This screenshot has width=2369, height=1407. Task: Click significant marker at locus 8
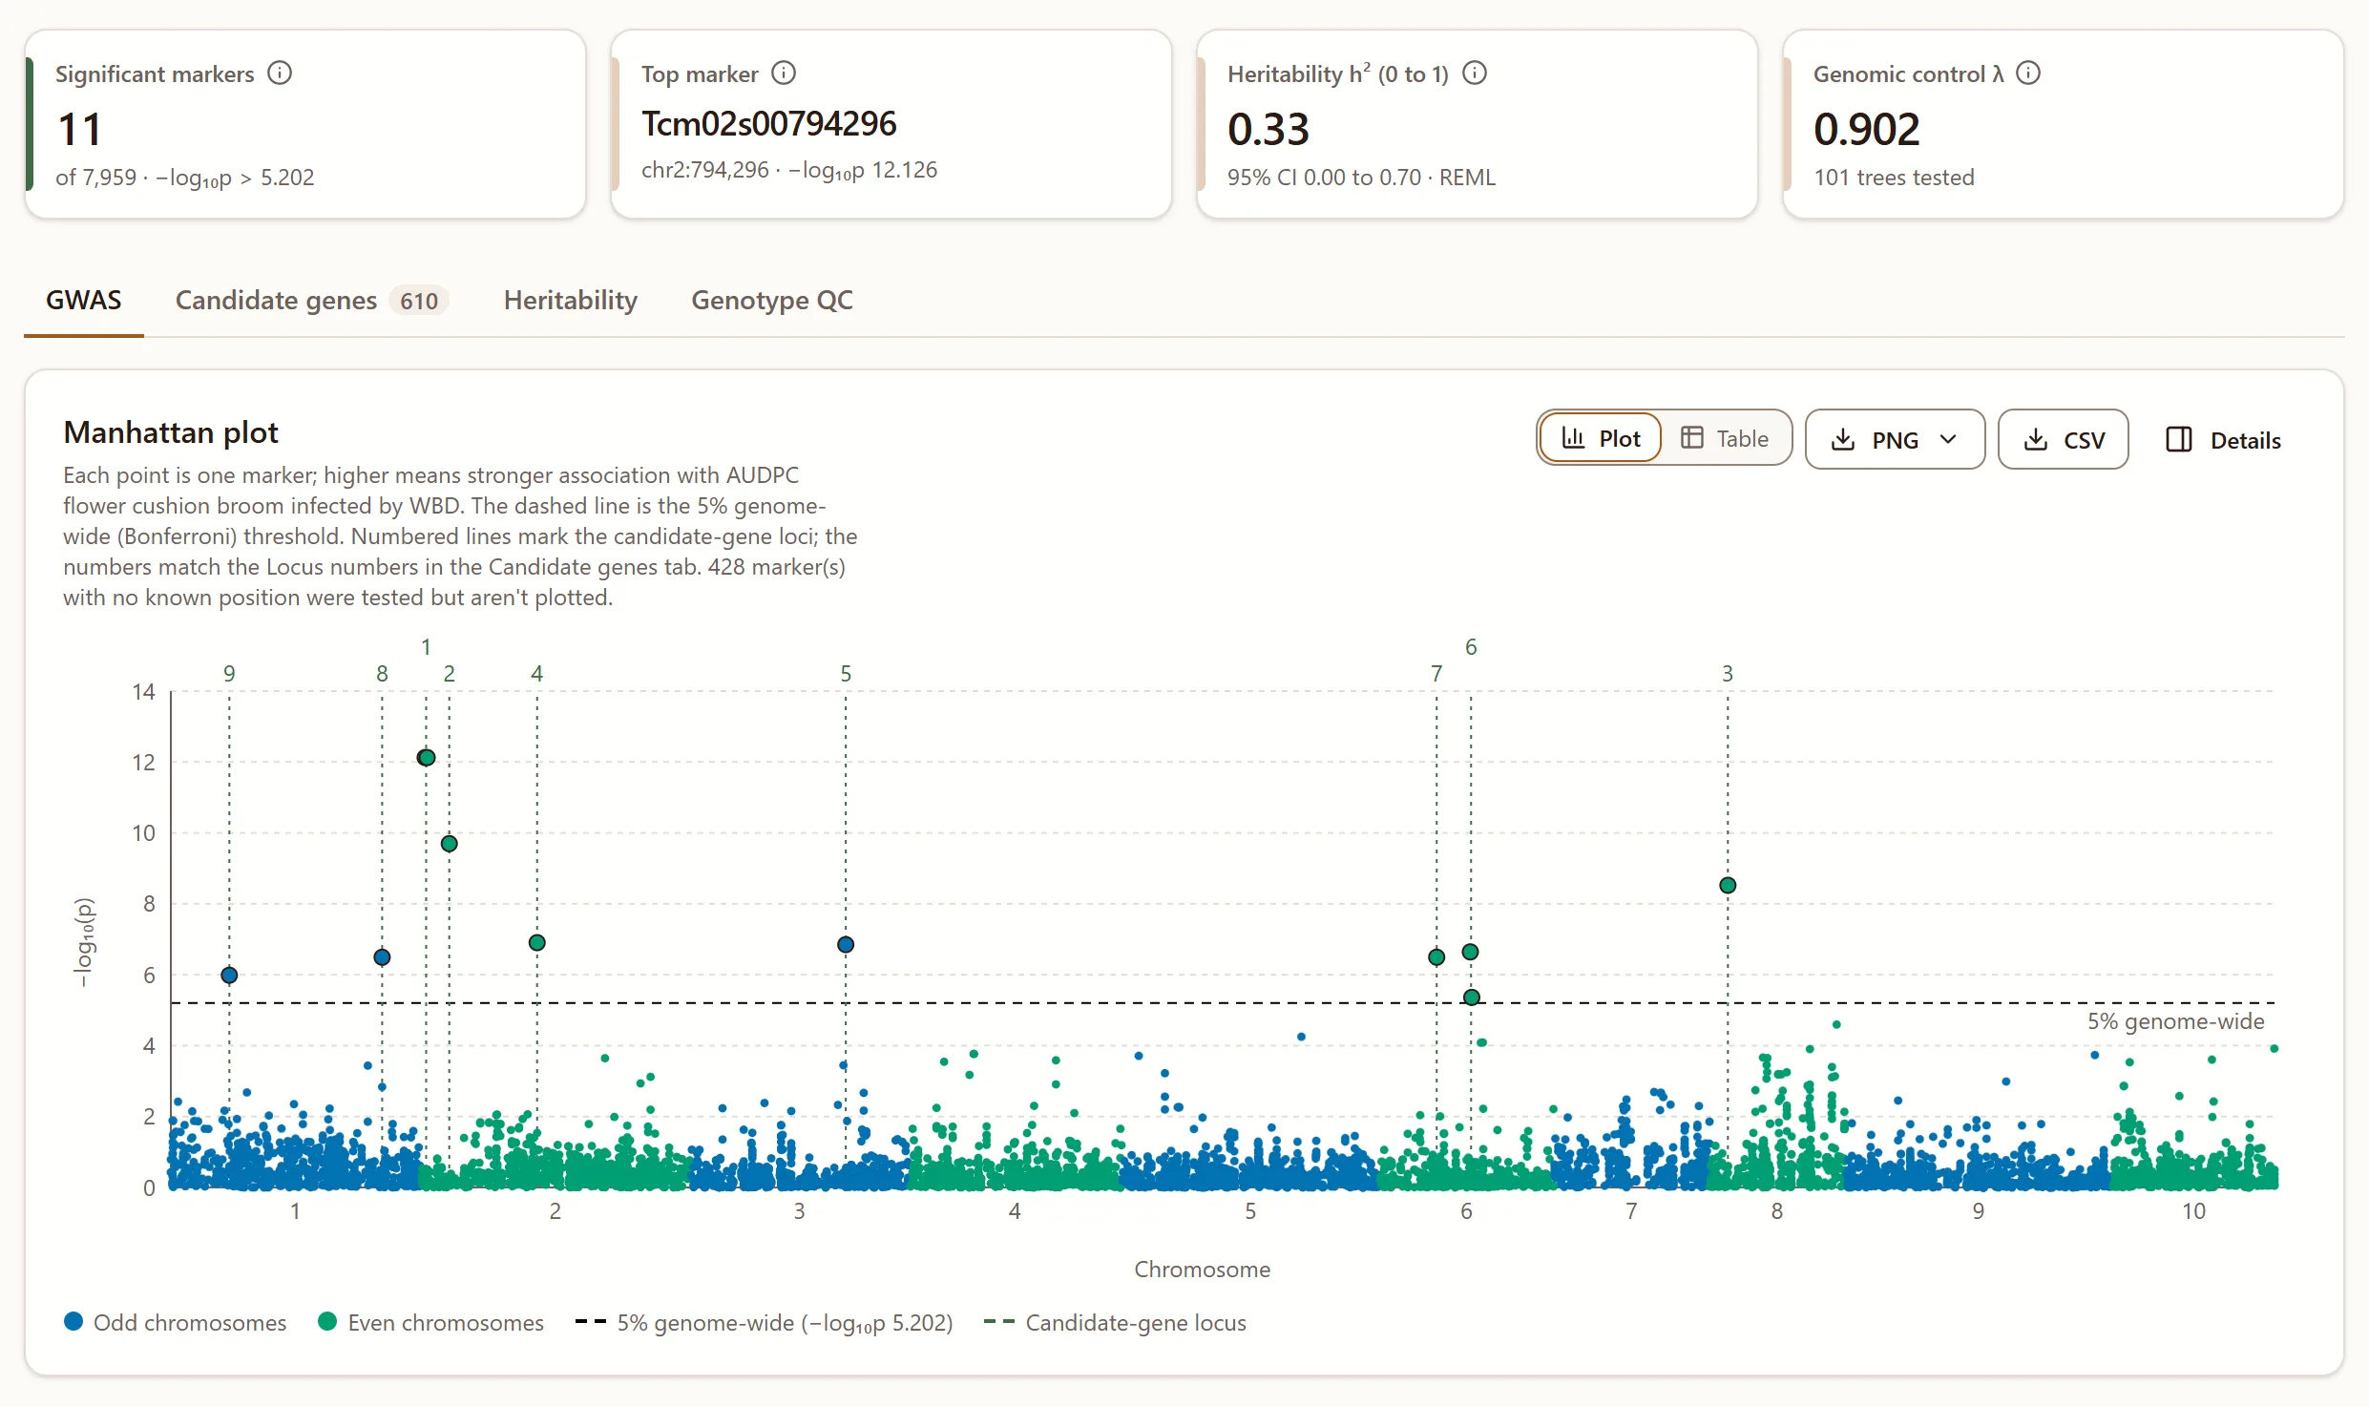(382, 957)
